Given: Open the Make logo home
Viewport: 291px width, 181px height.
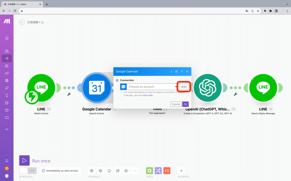Looking at the screenshot, I should [x=7, y=21].
